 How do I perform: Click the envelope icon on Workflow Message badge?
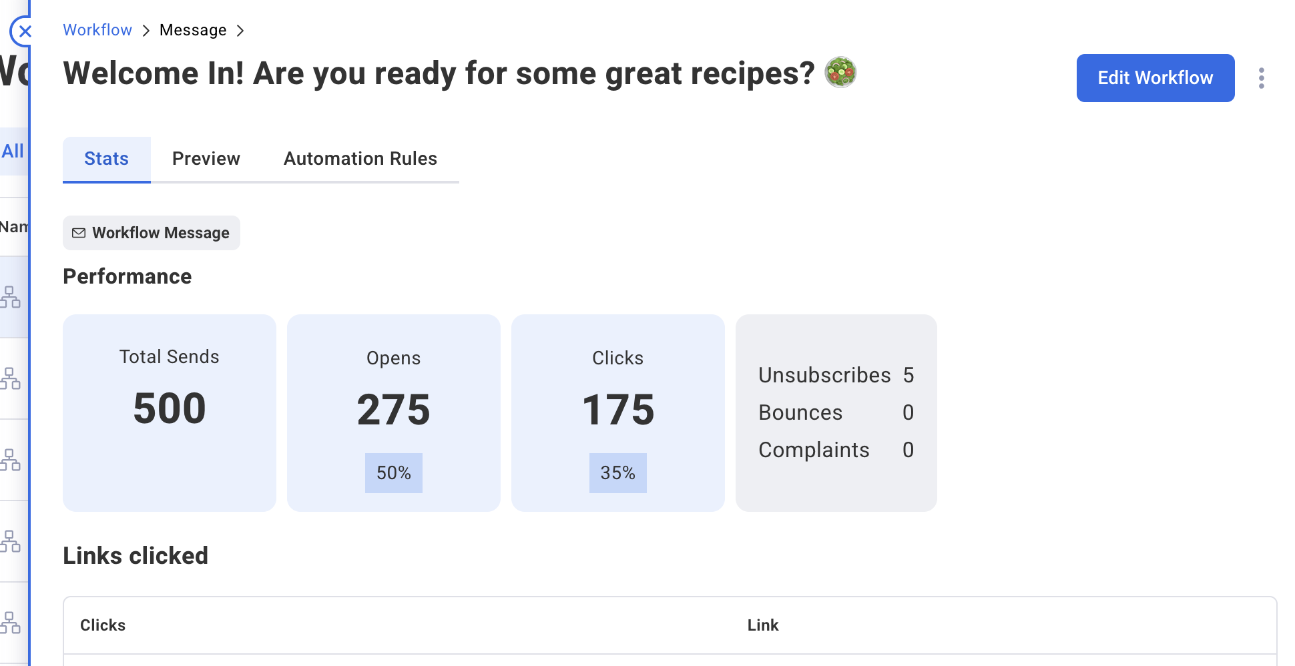pyautogui.click(x=79, y=232)
